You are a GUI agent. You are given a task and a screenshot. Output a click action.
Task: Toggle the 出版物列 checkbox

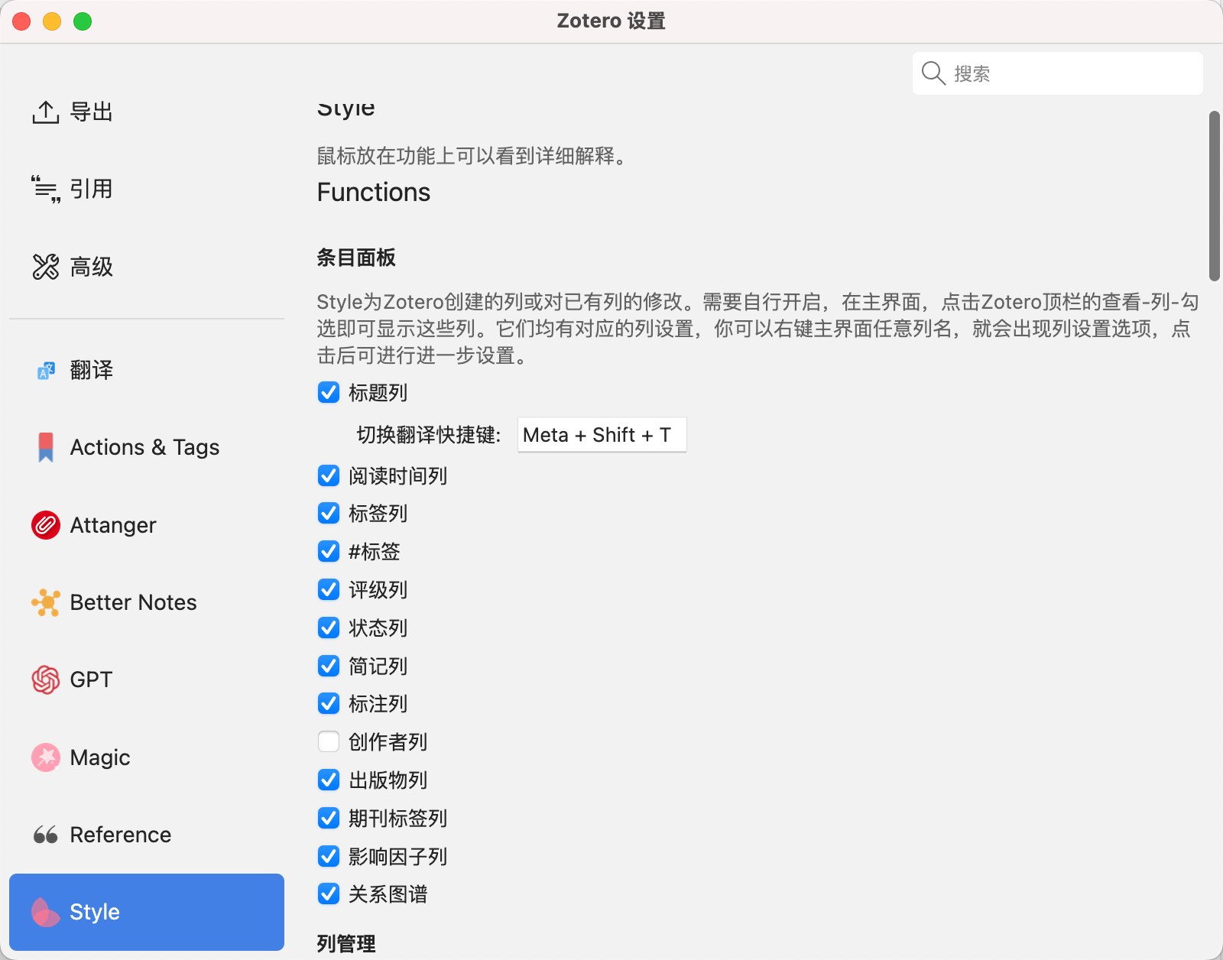click(329, 780)
